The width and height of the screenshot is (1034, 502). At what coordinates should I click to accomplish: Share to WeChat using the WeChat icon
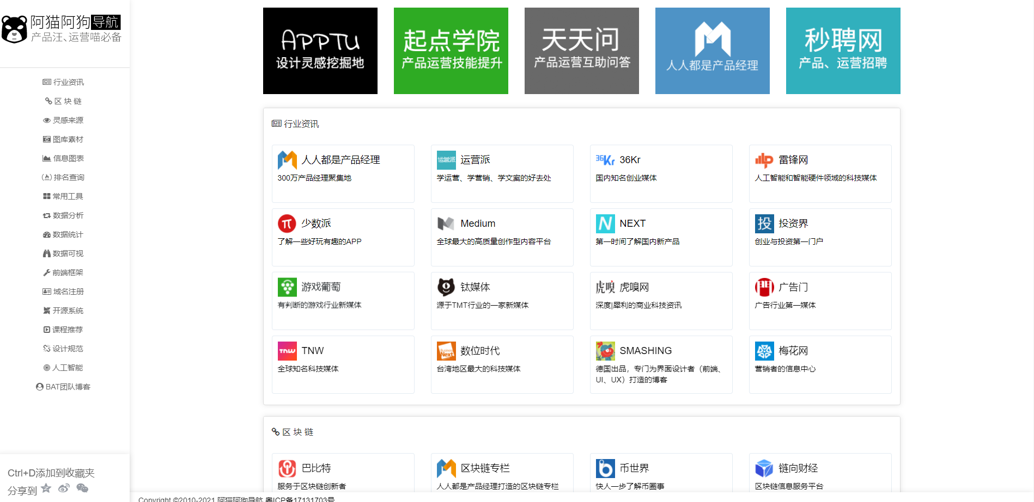82,488
